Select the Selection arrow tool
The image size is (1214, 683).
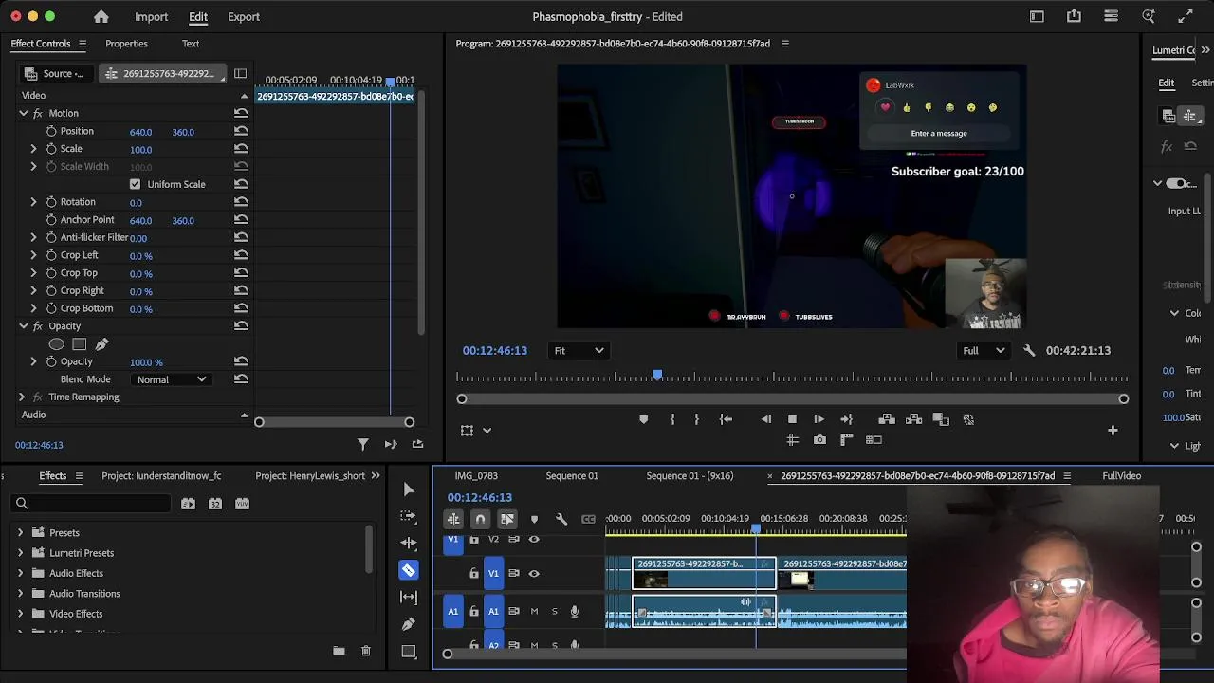coord(409,489)
